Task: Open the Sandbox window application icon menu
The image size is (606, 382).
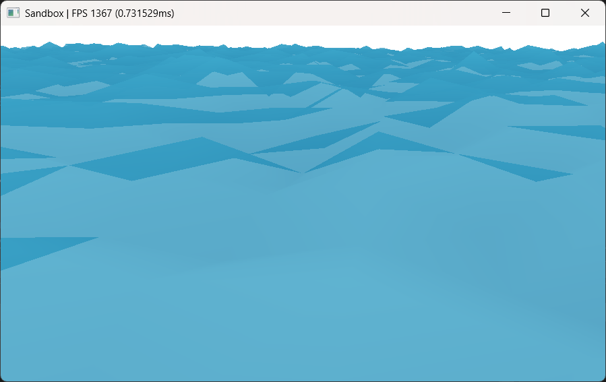Action: pos(13,13)
